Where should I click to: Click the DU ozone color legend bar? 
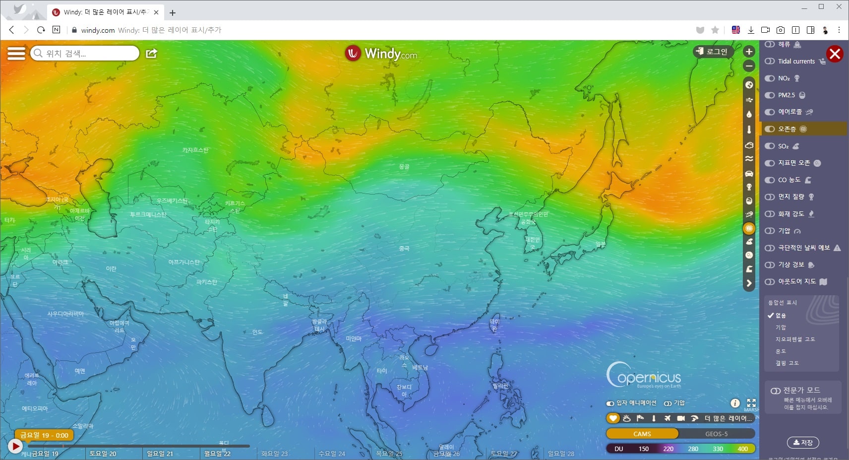point(680,449)
